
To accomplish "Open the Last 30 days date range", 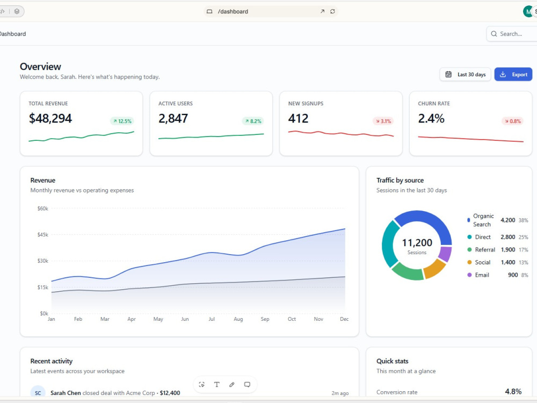I will 465,74.
